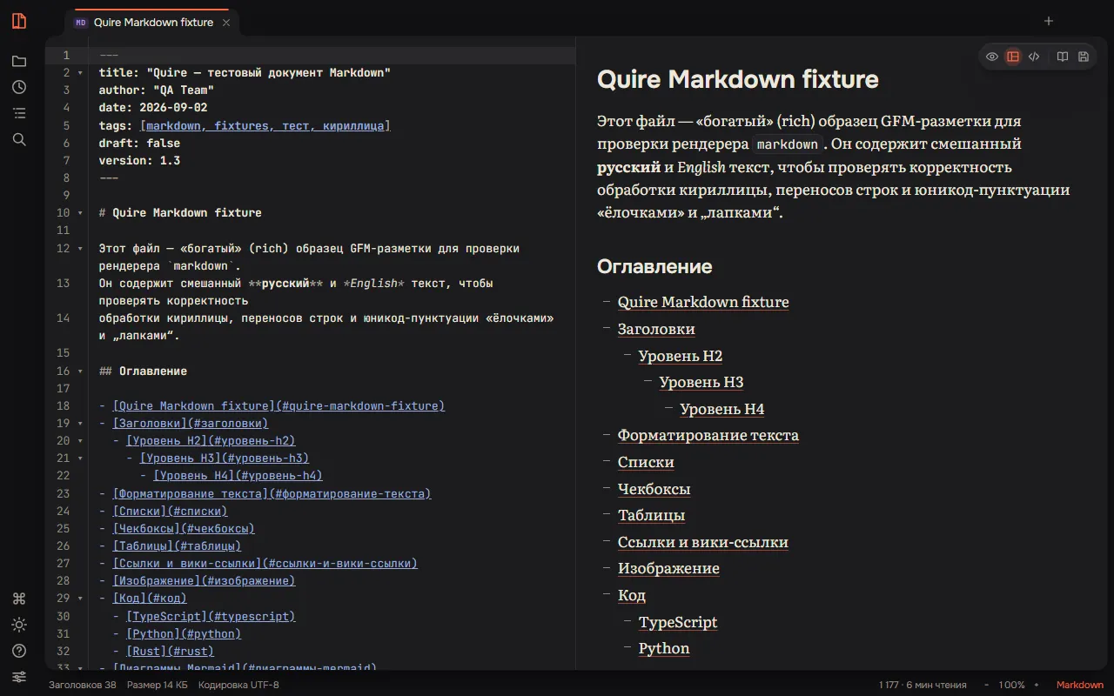Close the Quire Markdown fixture tab
The image size is (1114, 696).
point(226,23)
